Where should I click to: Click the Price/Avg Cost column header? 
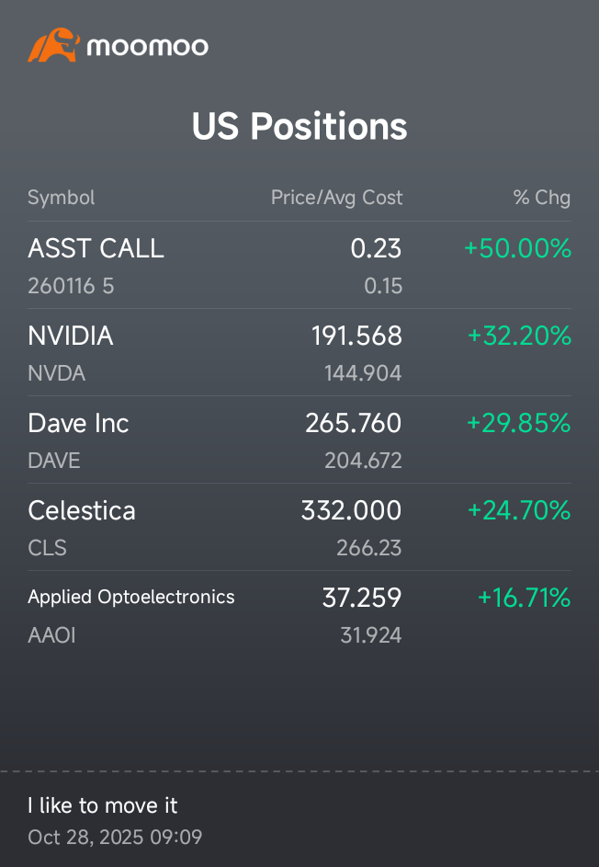pyautogui.click(x=336, y=198)
